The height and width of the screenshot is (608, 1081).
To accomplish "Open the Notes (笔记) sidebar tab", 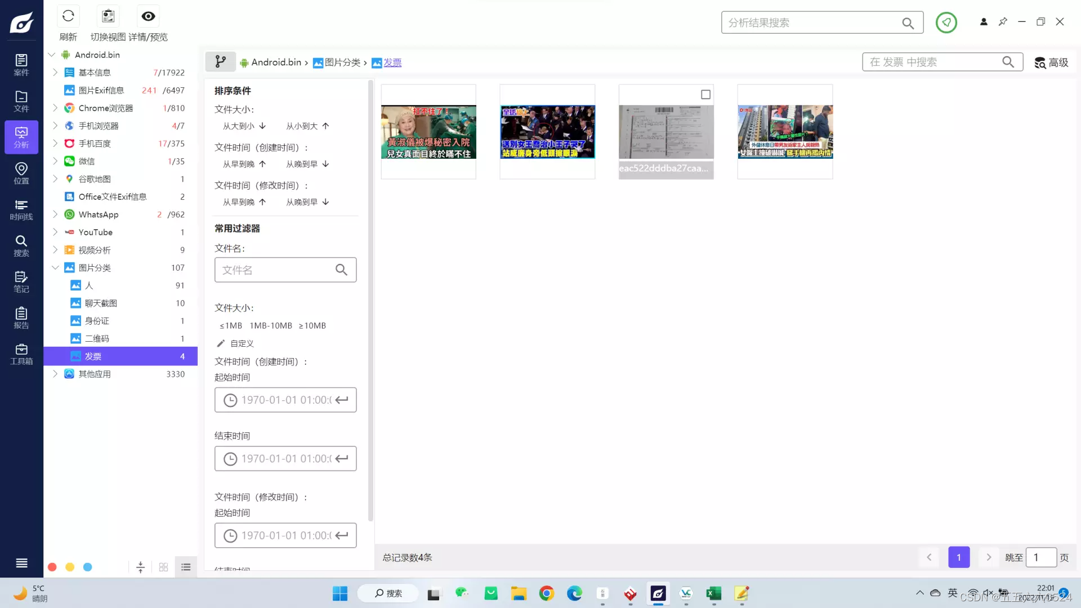I will pos(21,281).
